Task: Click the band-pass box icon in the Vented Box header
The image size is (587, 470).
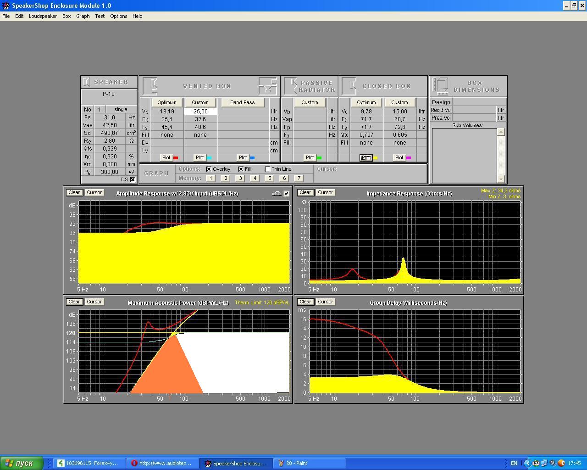Action: point(268,86)
